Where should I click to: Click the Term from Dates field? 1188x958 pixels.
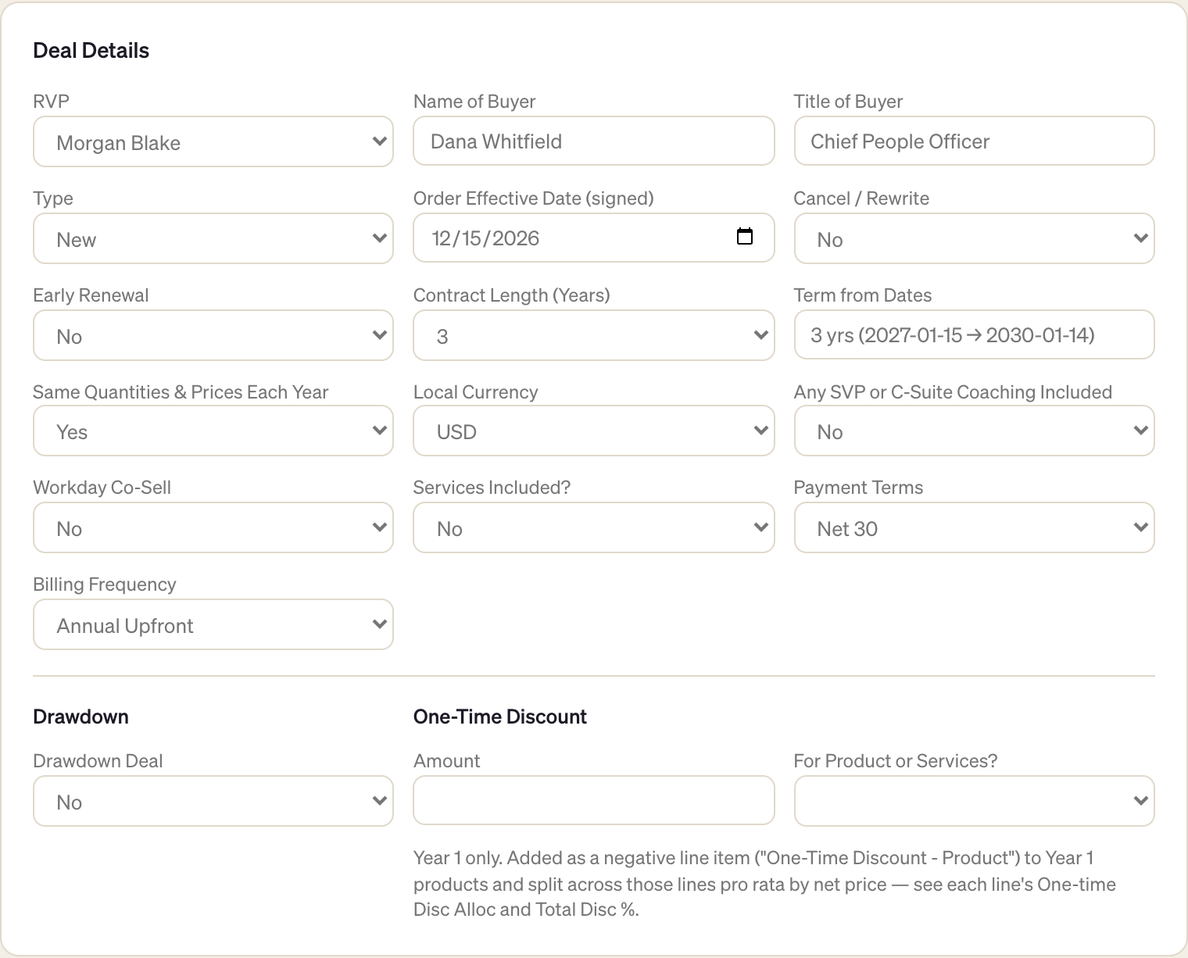pyautogui.click(x=974, y=334)
